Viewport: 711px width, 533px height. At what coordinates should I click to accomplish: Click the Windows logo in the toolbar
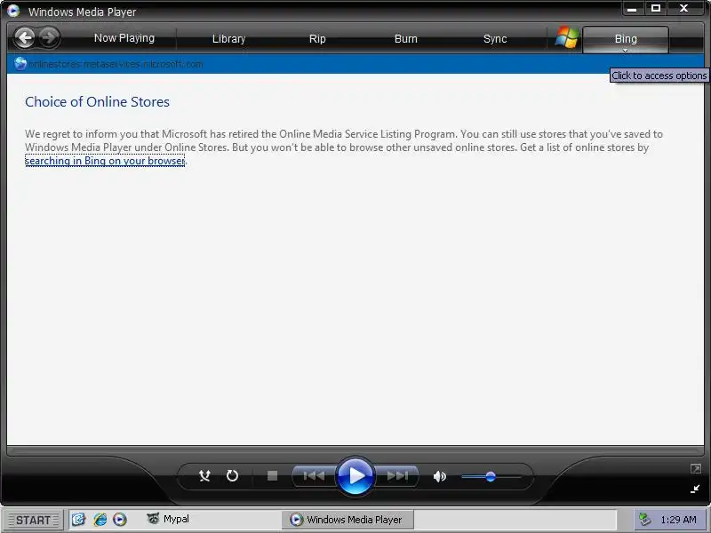tap(566, 38)
